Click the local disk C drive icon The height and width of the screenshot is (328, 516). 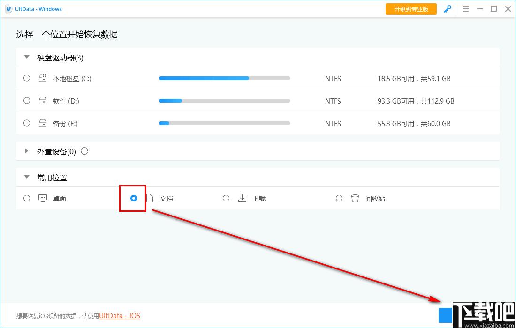[x=43, y=78]
